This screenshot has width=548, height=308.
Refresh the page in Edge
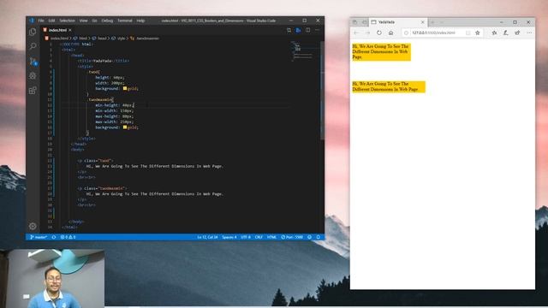click(379, 33)
